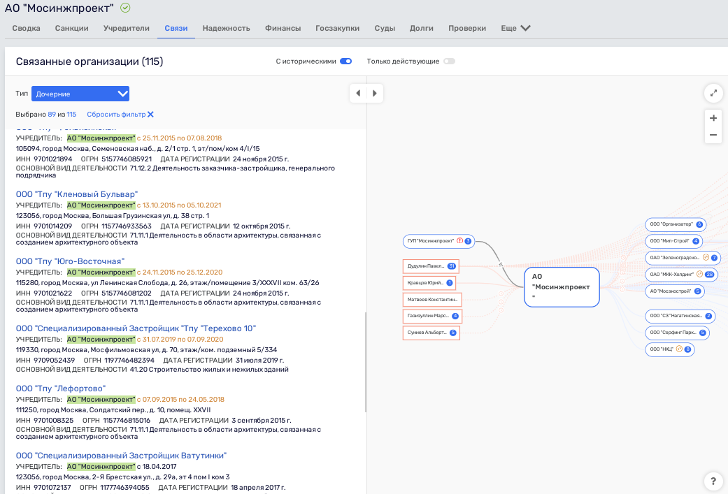Open the Госзакупки tab
Screen dimensions: 728x494
pyautogui.click(x=338, y=28)
